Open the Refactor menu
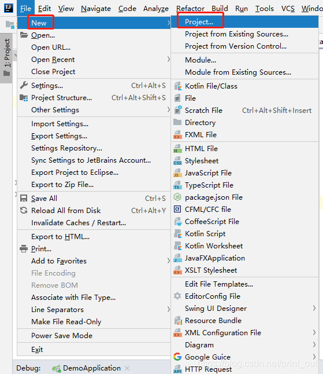This screenshot has height=374, width=323. (190, 9)
